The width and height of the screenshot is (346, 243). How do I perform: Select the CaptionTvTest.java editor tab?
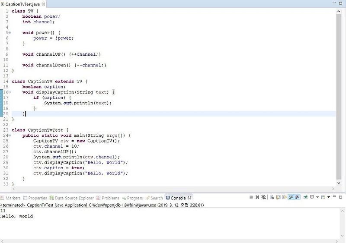coord(22,4)
